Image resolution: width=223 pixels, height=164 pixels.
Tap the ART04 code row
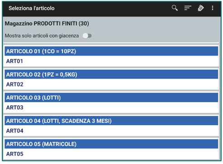pyautogui.click(x=111, y=131)
